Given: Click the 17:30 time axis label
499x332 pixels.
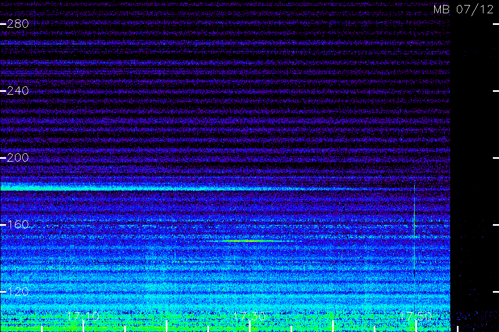Looking at the screenshot, I should 249,316.
